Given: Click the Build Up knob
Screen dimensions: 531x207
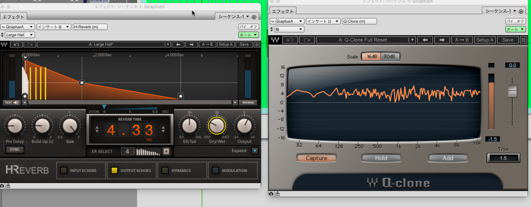Looking at the screenshot, I should [42, 127].
